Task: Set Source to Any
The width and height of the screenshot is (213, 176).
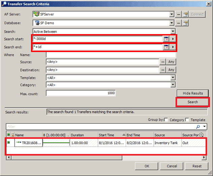Action: pos(171,62)
